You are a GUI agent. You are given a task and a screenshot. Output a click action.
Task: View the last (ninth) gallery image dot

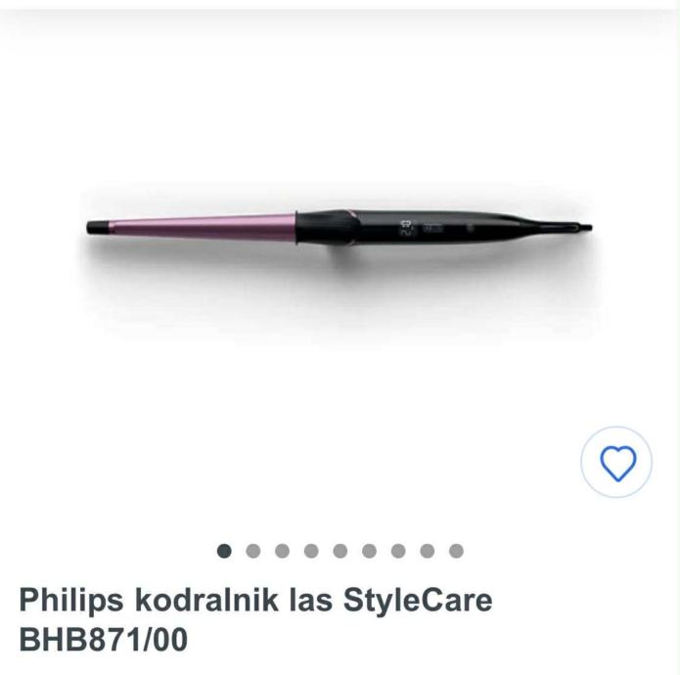coord(456,551)
